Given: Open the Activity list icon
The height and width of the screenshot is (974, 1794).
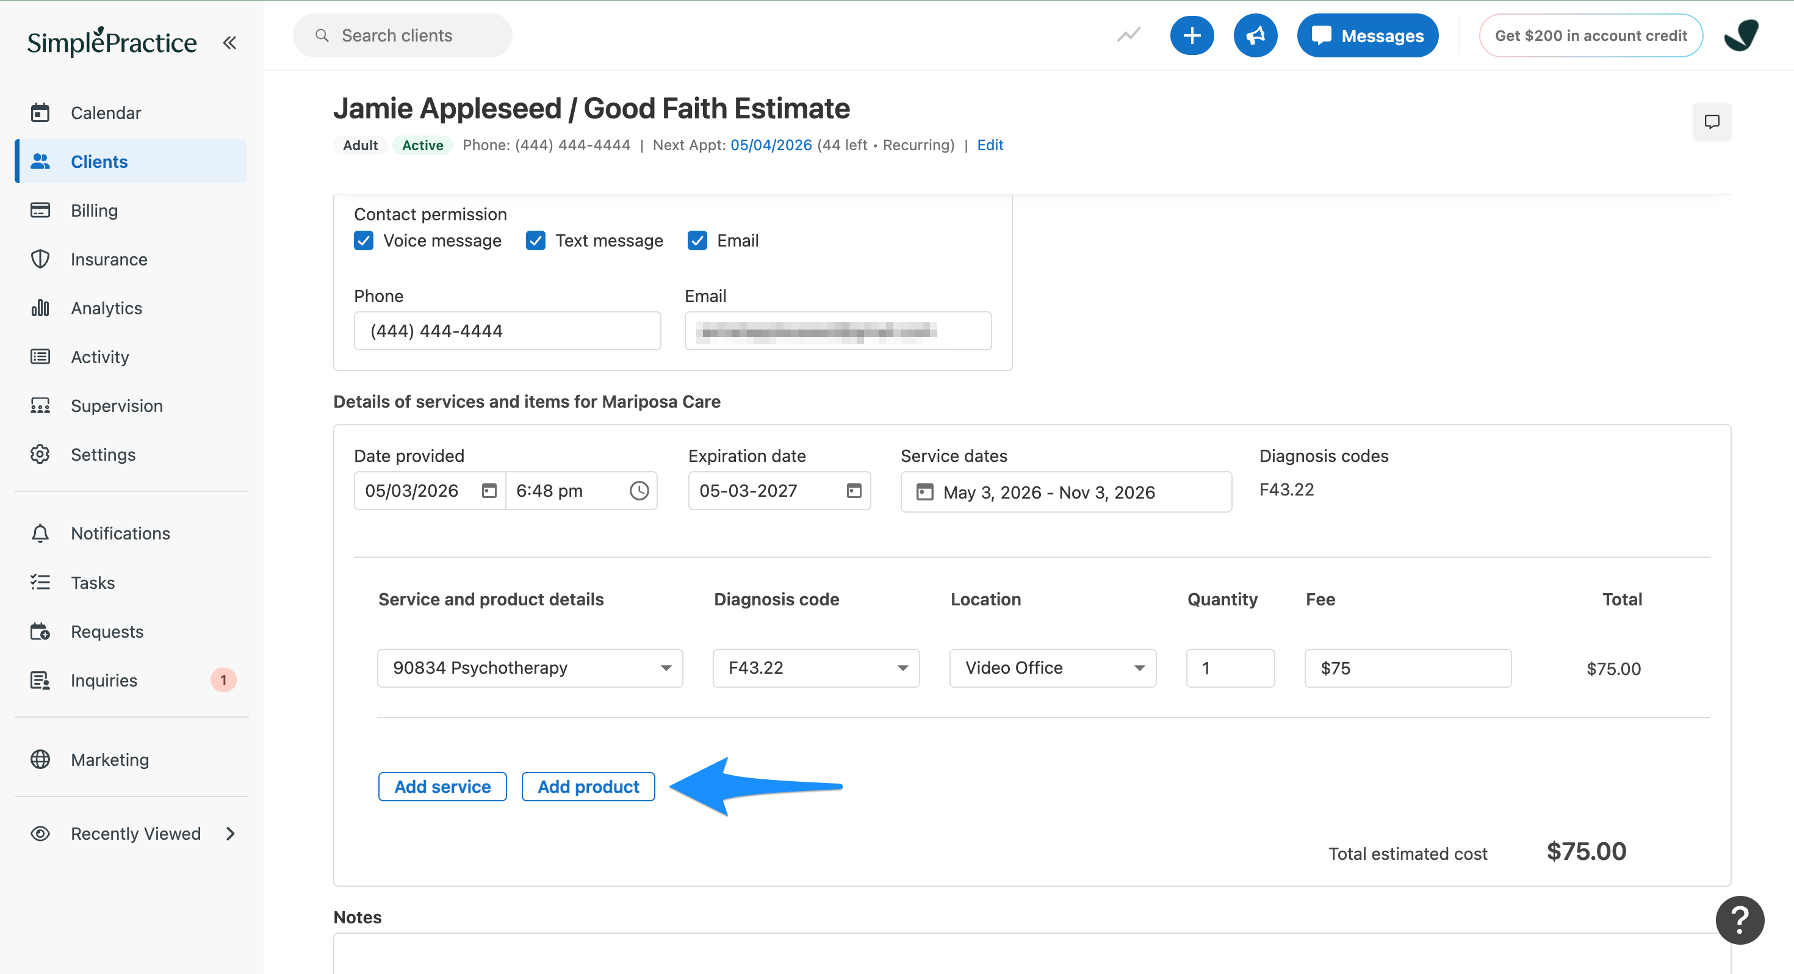Looking at the screenshot, I should (40, 356).
